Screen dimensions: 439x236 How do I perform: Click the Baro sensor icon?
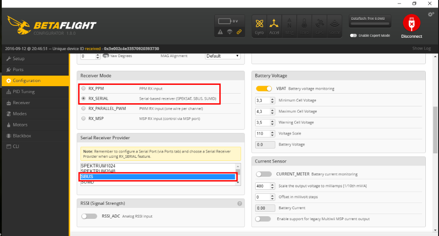pos(304,25)
